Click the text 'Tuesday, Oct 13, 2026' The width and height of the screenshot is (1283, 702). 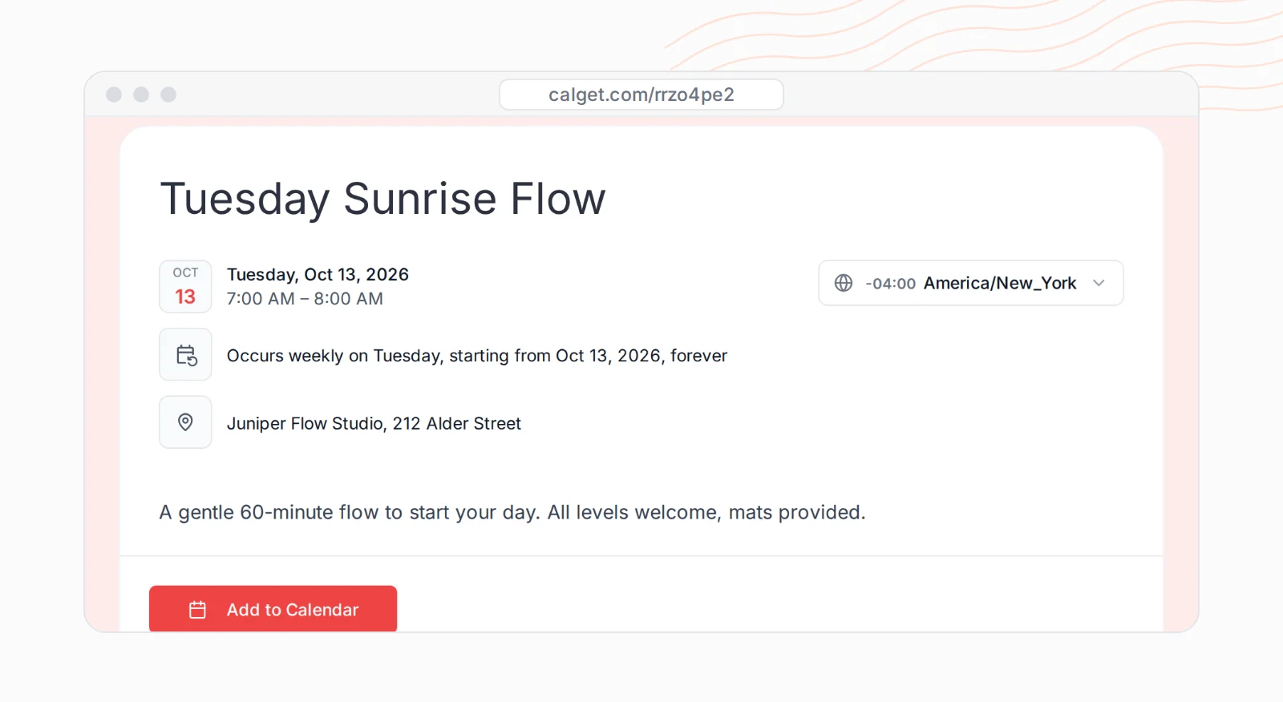click(x=318, y=274)
